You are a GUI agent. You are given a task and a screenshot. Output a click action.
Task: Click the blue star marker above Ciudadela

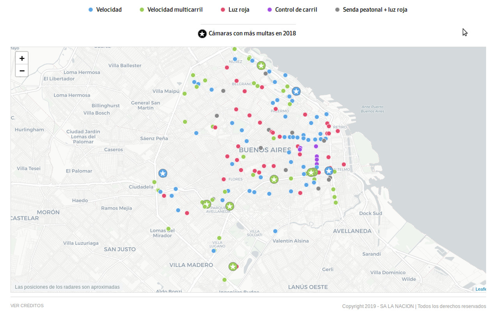(163, 173)
